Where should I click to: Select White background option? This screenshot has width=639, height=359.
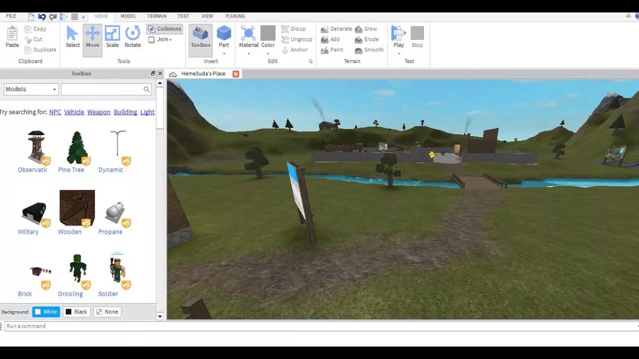pyautogui.click(x=46, y=312)
